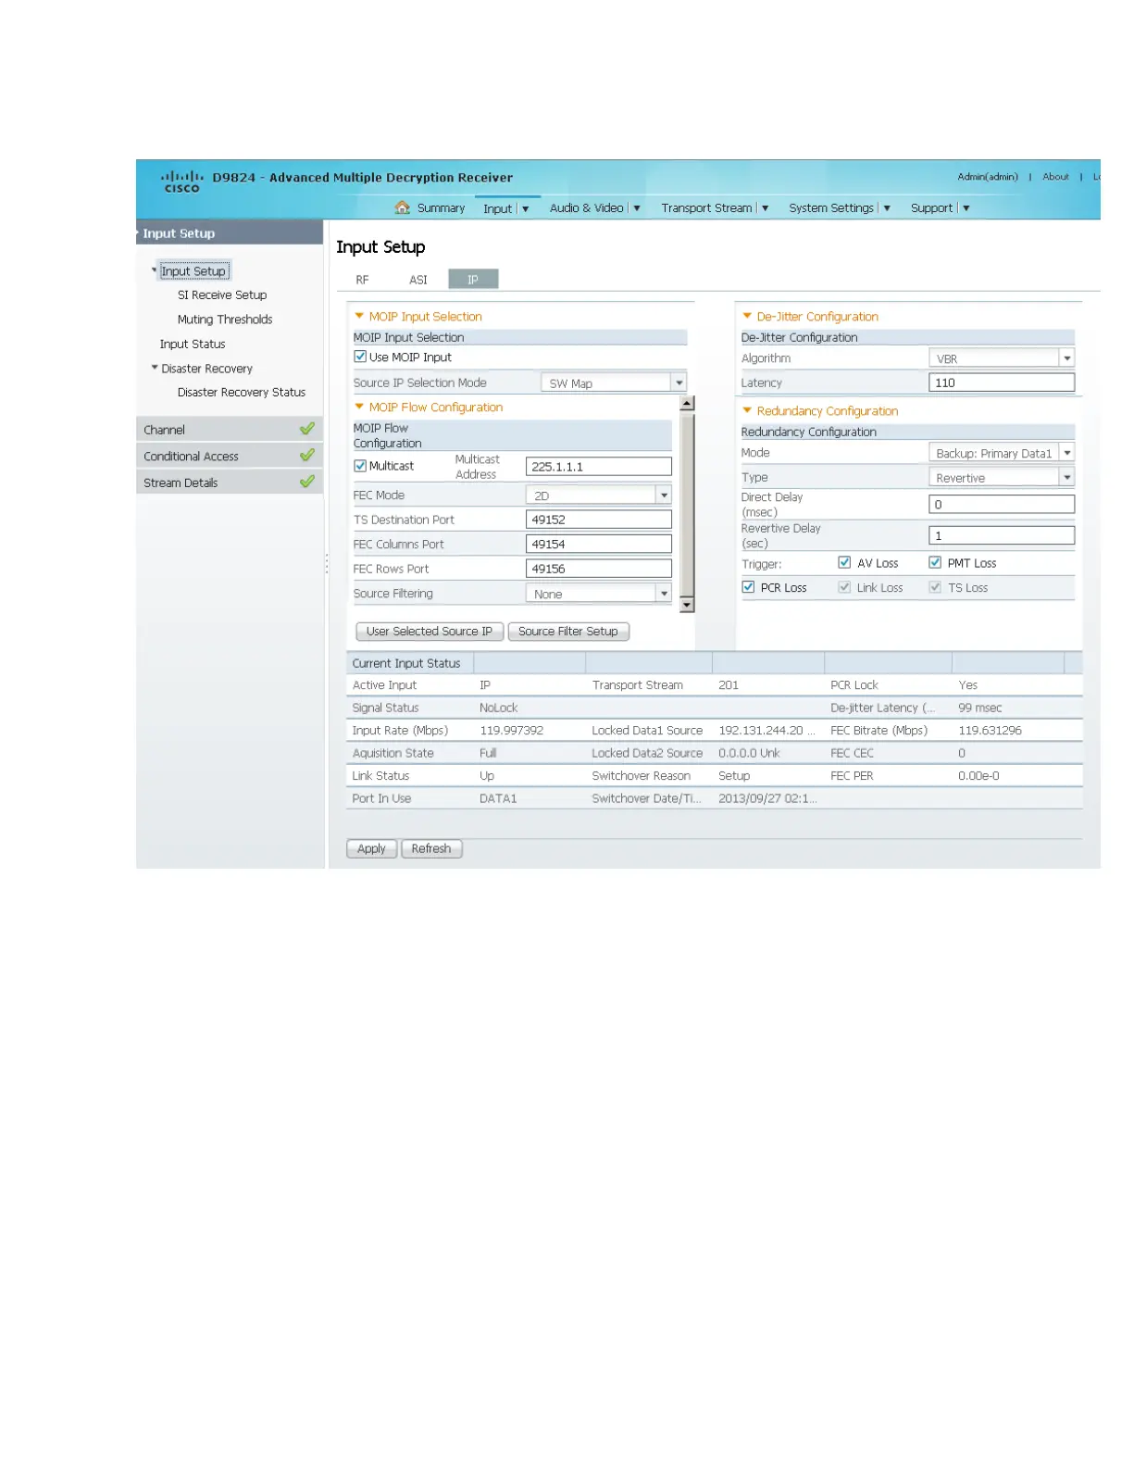Image resolution: width=1134 pixels, height=1467 pixels.
Task: Click the green checkmark beside Conditional Access
Action: (x=307, y=455)
